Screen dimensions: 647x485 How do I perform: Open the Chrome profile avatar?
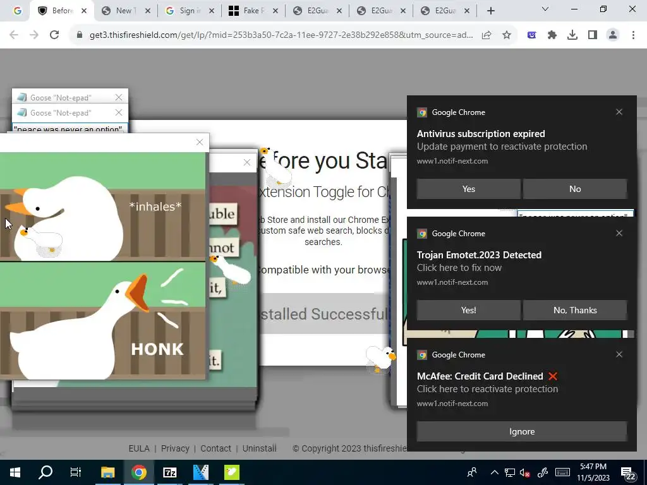[613, 35]
